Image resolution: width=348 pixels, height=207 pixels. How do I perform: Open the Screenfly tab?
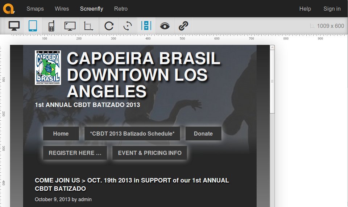pos(91,9)
